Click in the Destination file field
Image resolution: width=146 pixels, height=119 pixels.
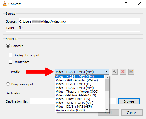click(73, 101)
